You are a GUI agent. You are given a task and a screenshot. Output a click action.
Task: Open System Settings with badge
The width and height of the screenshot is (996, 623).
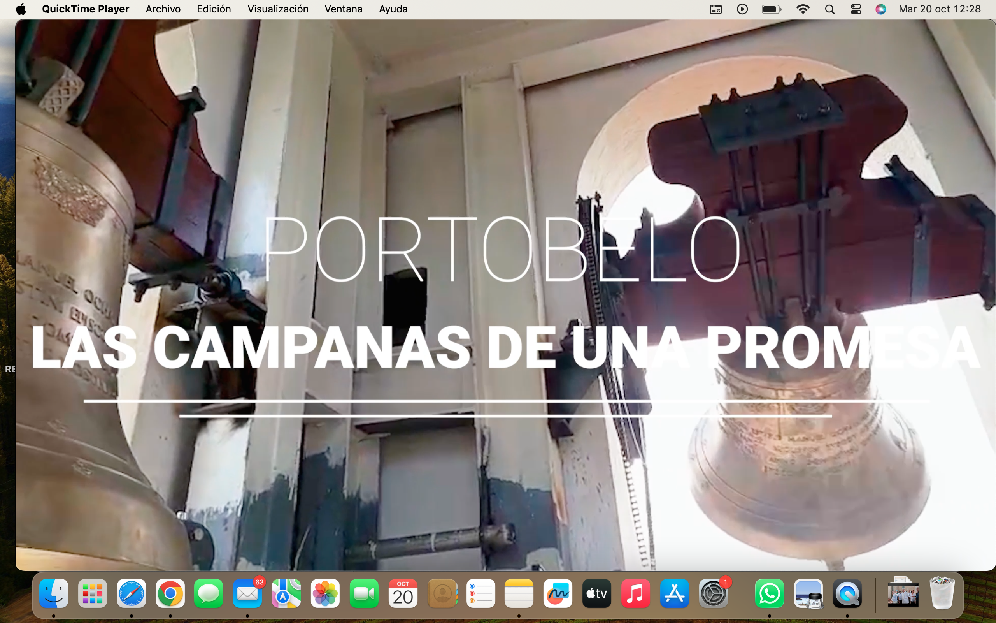pos(713,593)
